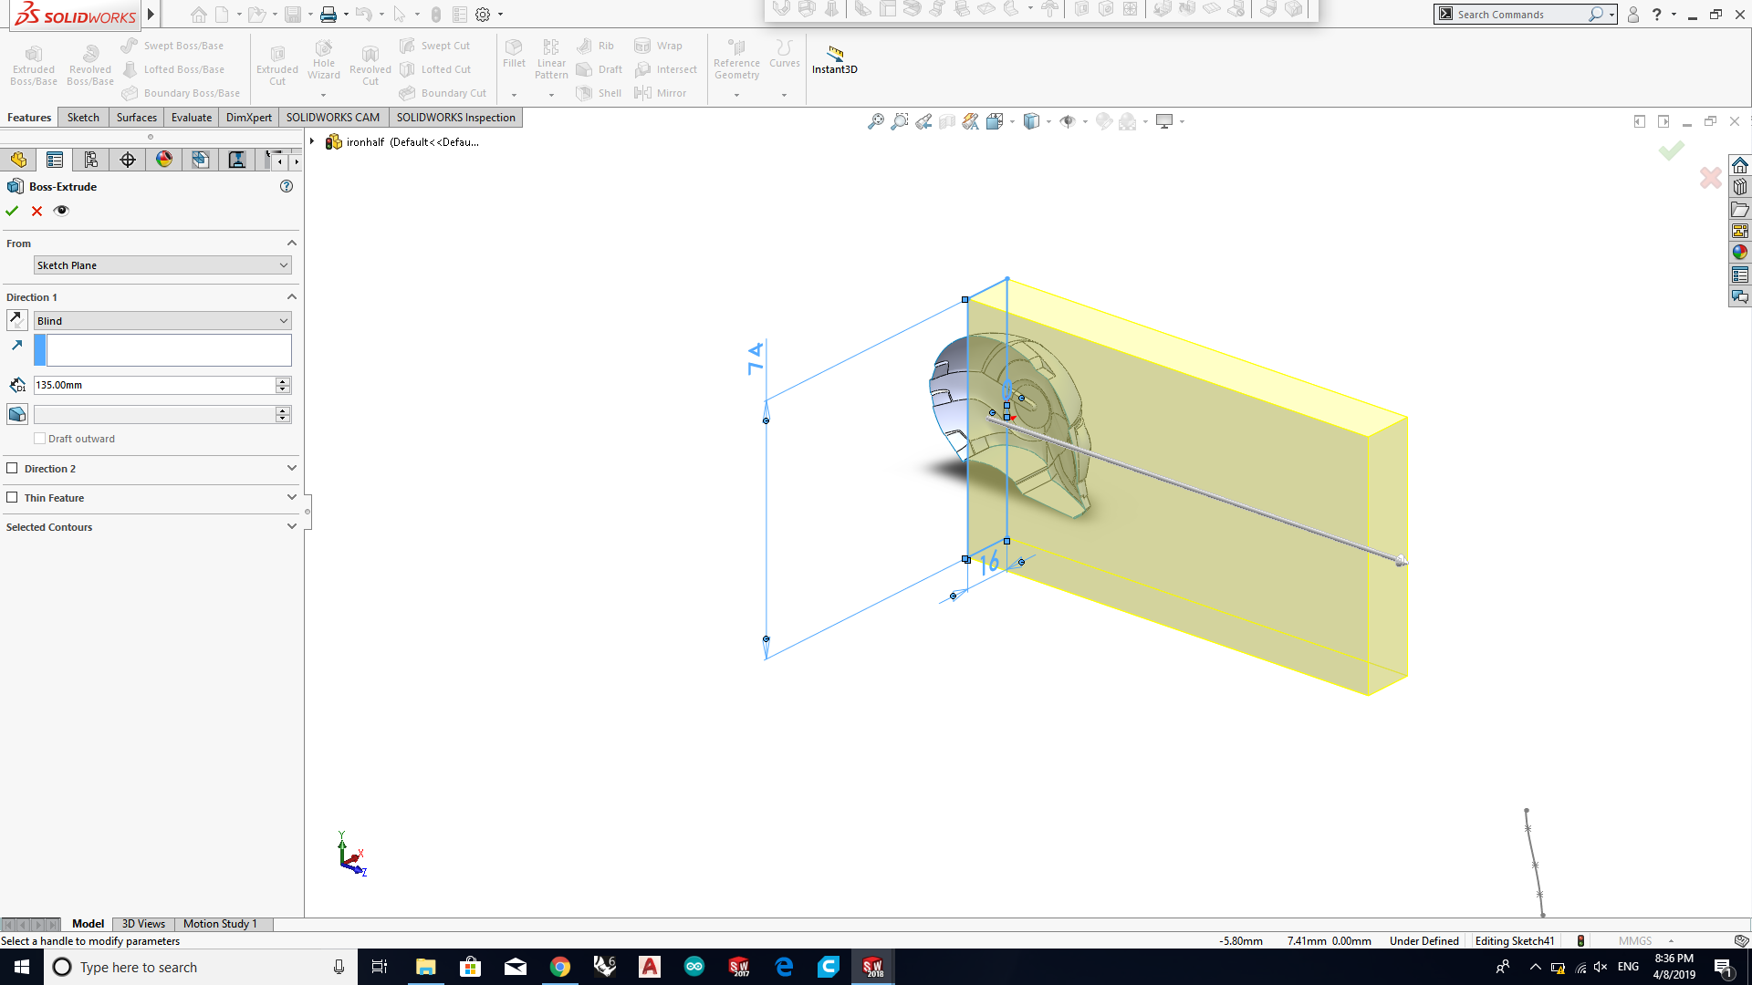
Task: Click the Zoom to Fit magnifier icon
Action: (x=875, y=121)
